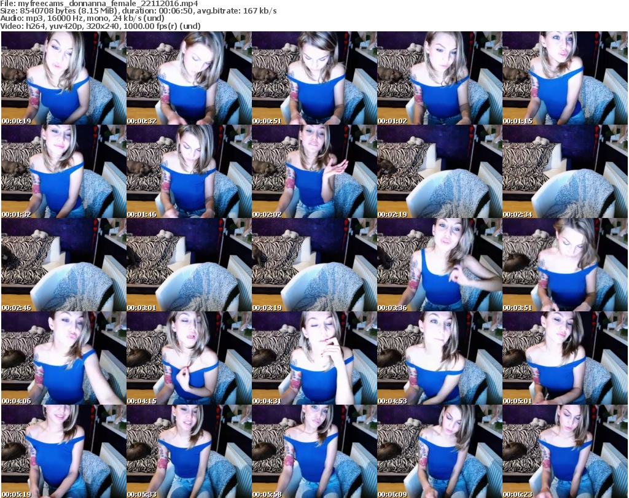Open the frame at 00:01:15
This screenshot has height=498, width=629.
[x=565, y=78]
